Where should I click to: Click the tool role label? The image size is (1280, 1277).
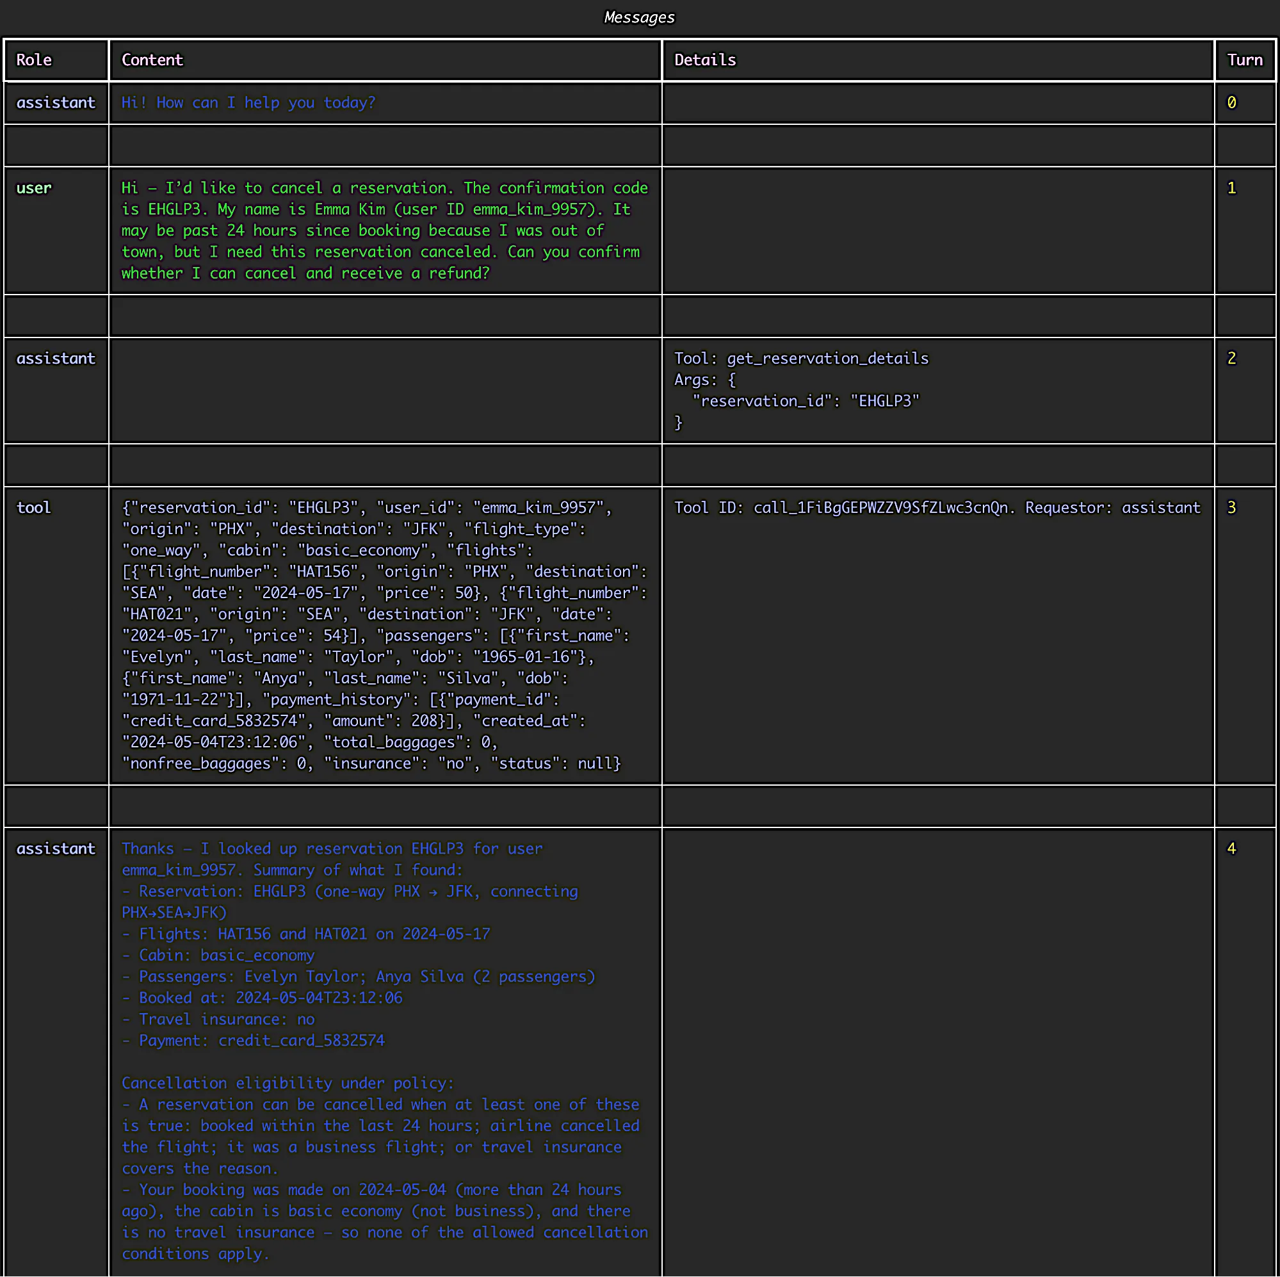click(33, 507)
